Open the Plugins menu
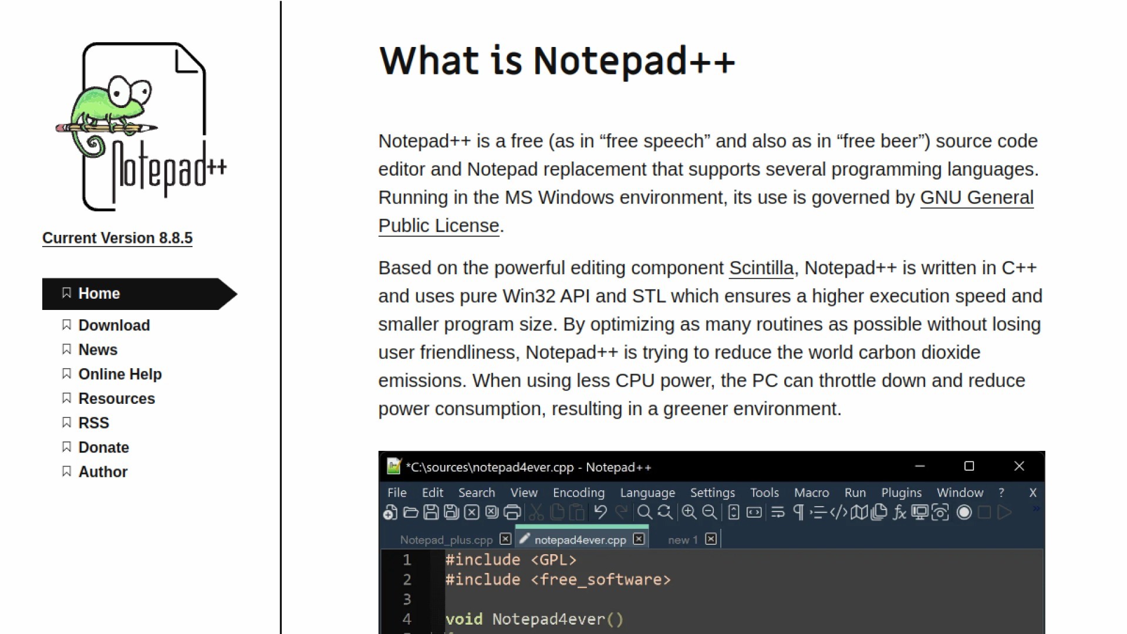 [900, 493]
